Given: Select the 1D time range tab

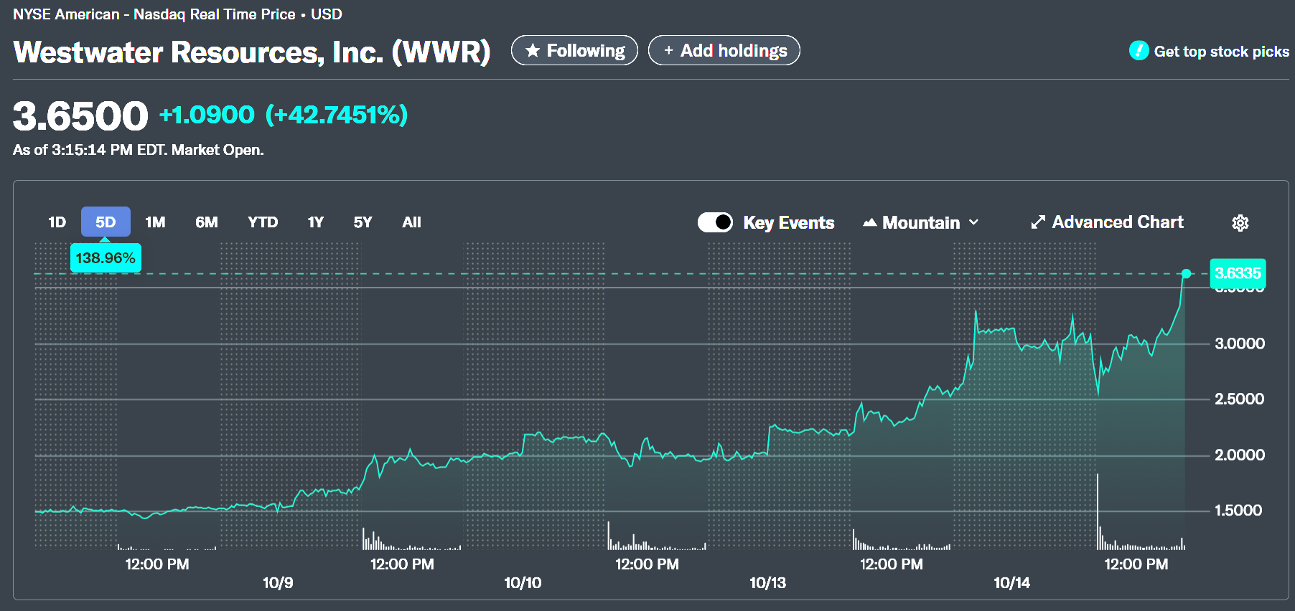Looking at the screenshot, I should [57, 222].
